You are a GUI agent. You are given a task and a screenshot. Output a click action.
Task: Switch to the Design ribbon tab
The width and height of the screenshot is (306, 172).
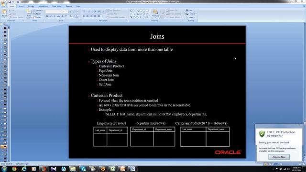pyautogui.click(x=31, y=6)
